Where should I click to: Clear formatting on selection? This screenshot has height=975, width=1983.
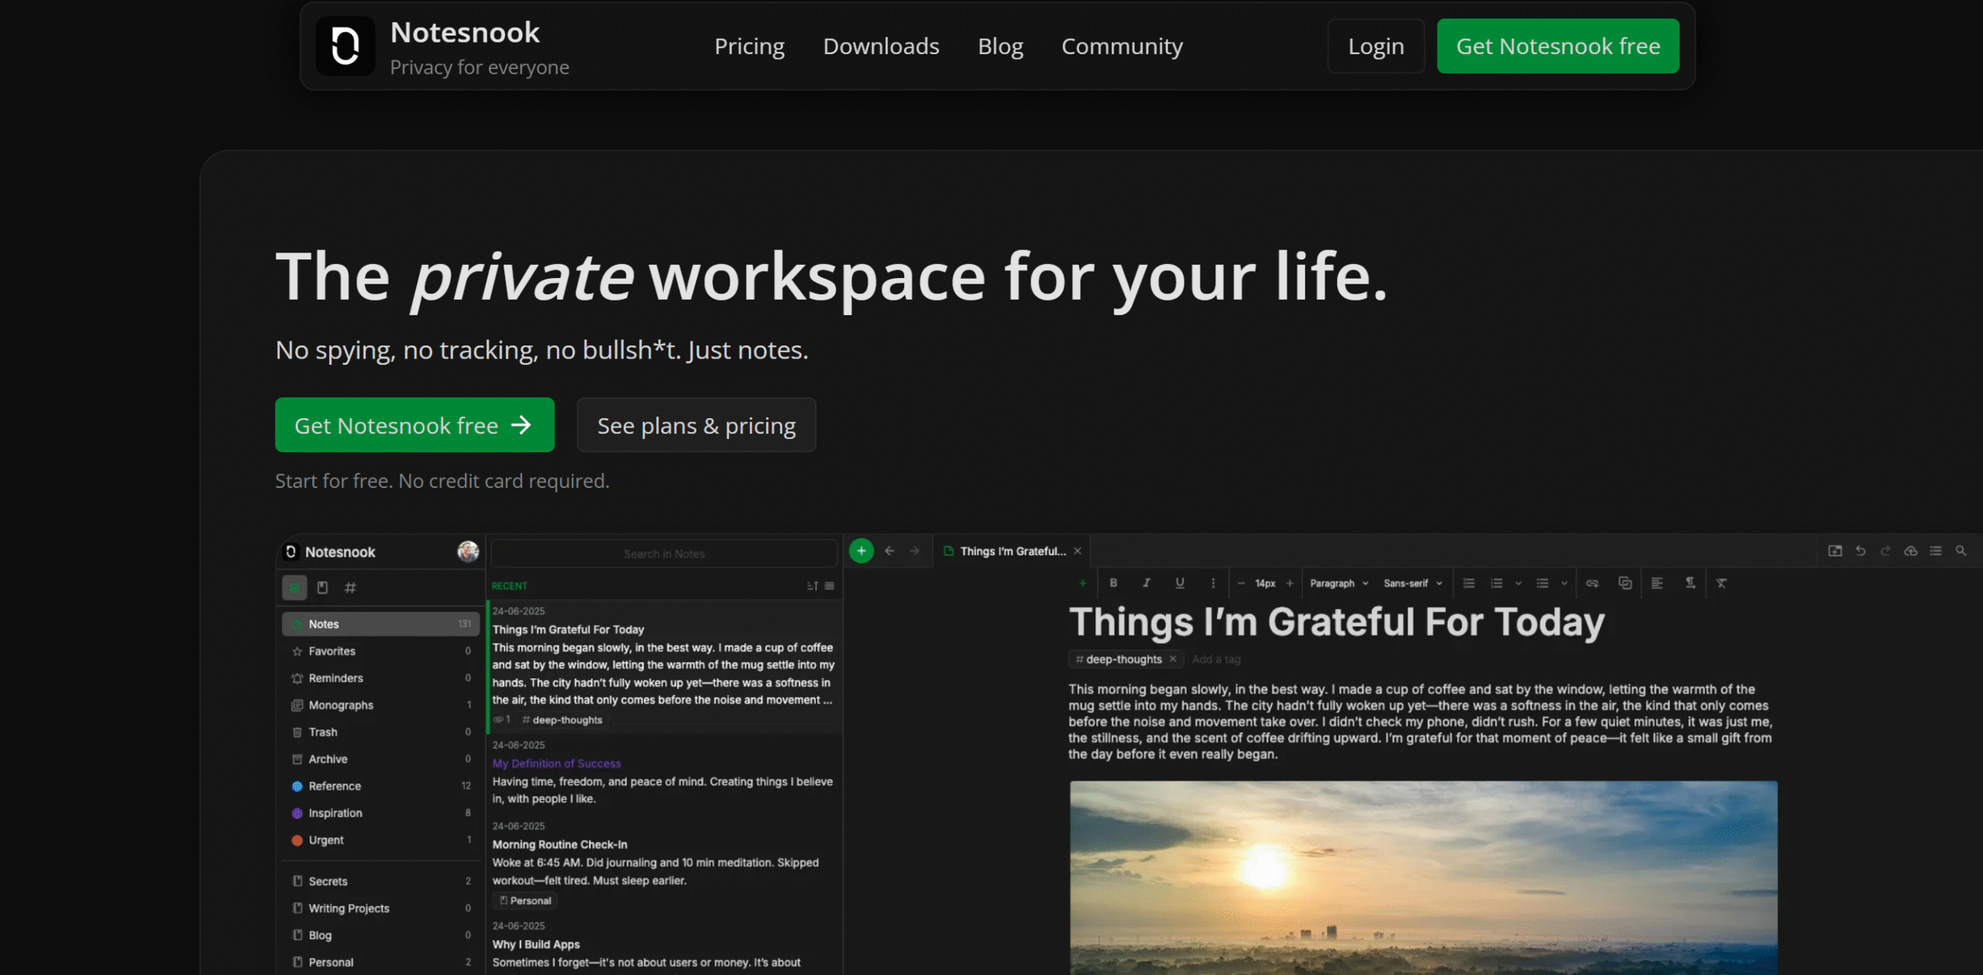(1721, 583)
